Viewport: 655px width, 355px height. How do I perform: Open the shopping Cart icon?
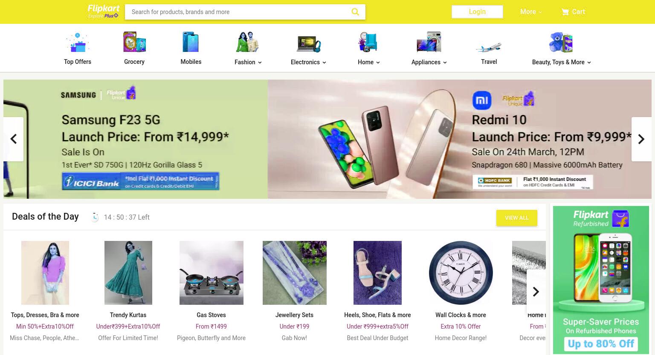pos(565,12)
